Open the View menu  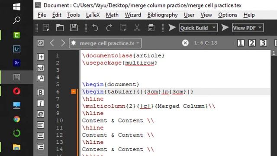point(206,15)
